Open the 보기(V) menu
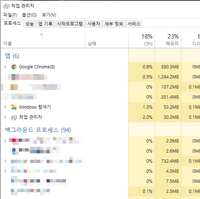 click(49, 15)
